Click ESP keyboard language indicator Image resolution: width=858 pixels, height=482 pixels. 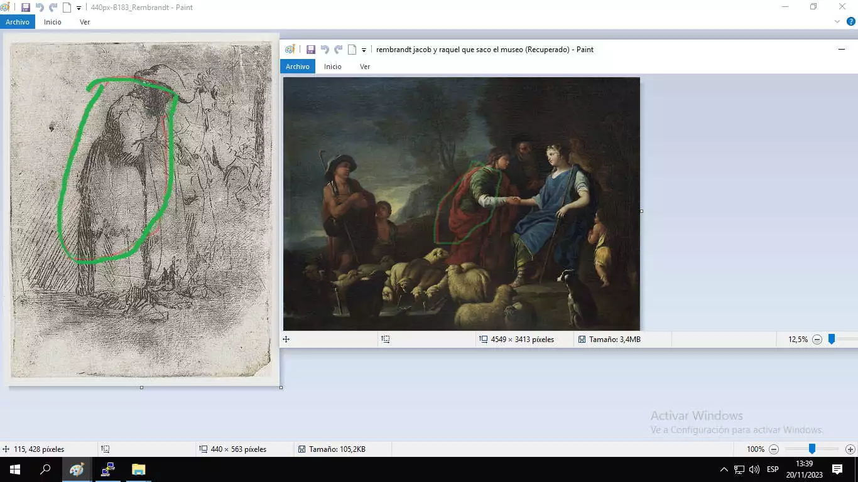[x=773, y=469]
